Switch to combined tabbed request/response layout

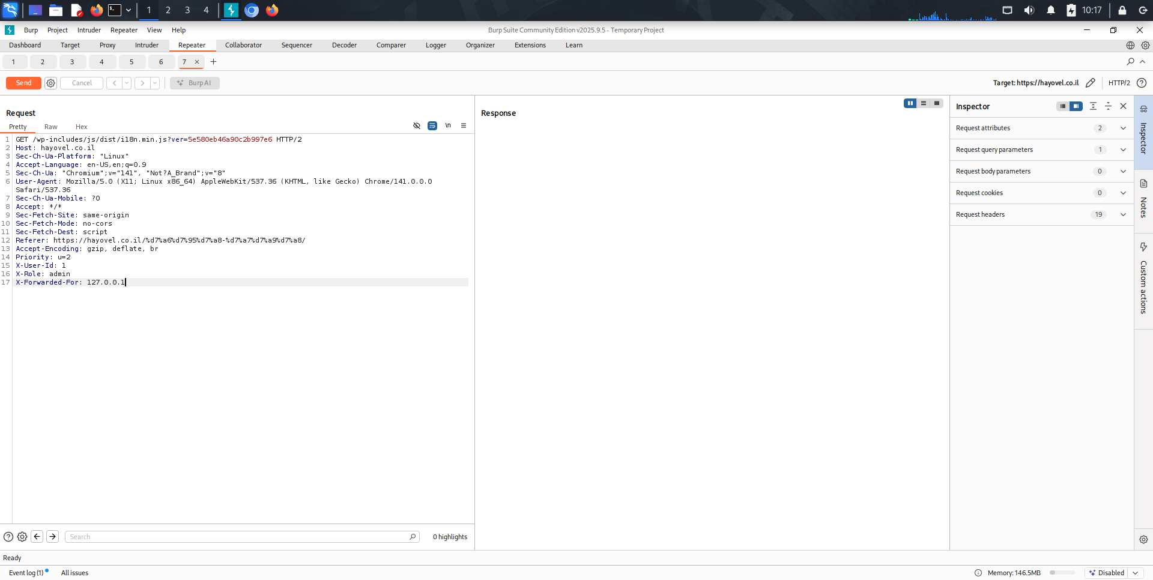[x=937, y=103]
